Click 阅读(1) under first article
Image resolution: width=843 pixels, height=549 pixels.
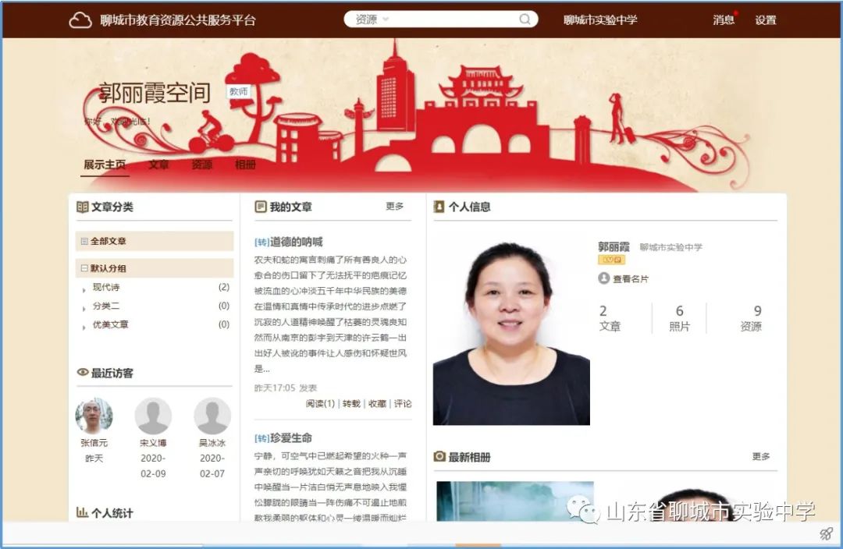pos(321,403)
